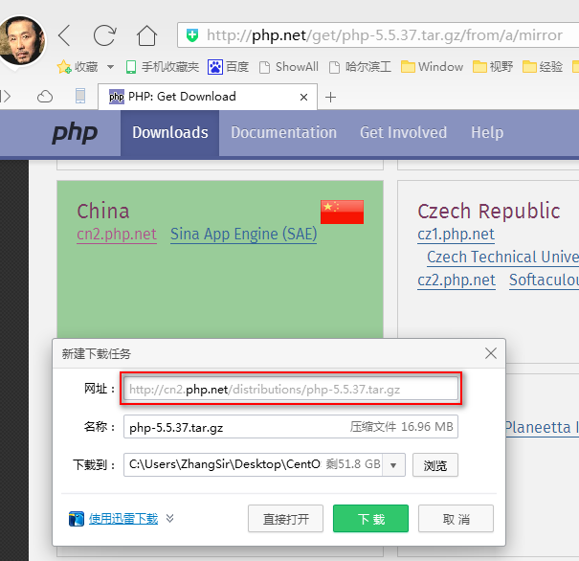
Task: Open the Downloads menu
Action: click(169, 132)
